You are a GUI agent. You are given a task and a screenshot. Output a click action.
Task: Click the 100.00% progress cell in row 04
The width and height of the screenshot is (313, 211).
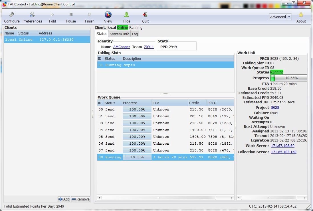(x=137, y=130)
